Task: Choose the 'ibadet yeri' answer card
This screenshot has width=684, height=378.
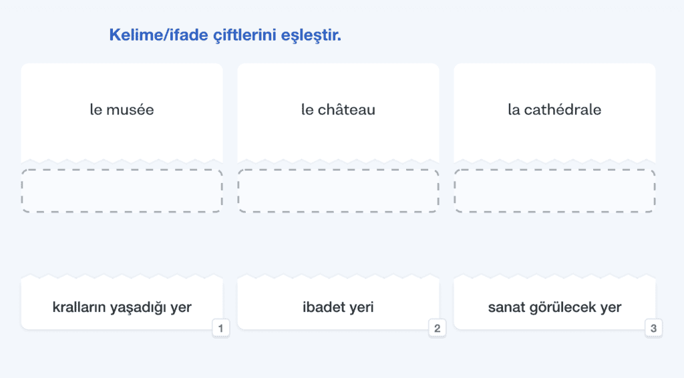Action: pos(338,304)
